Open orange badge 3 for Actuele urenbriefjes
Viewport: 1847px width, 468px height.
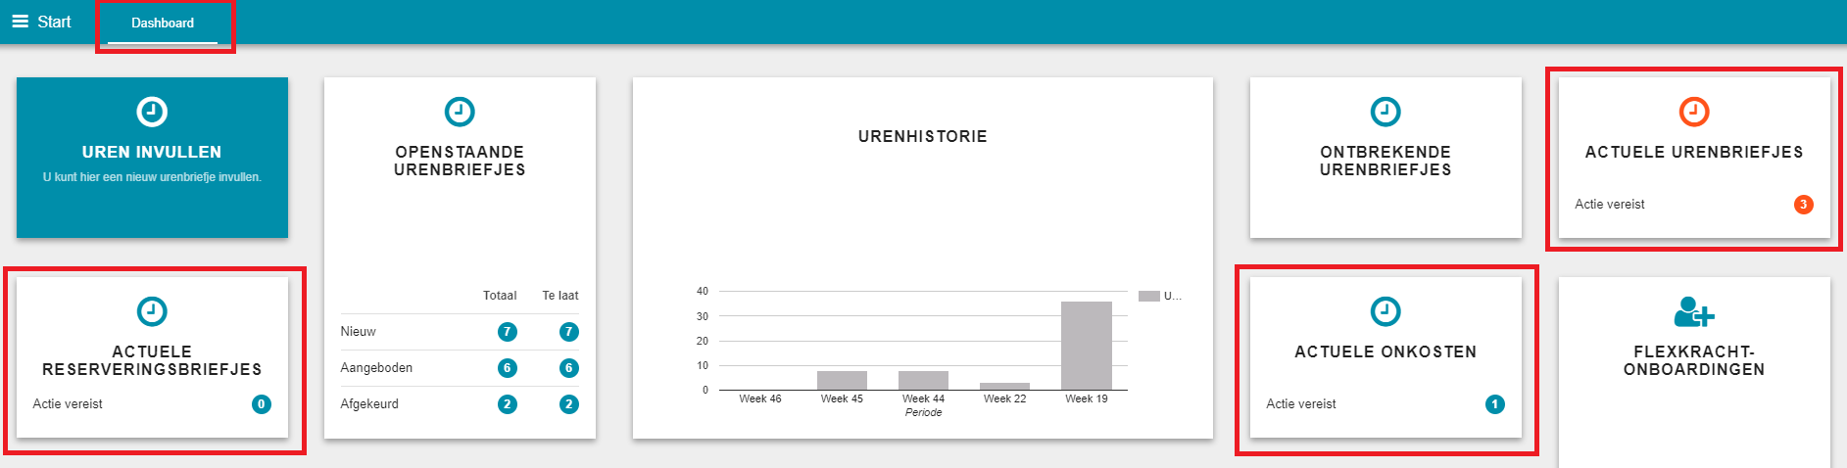coord(1803,205)
